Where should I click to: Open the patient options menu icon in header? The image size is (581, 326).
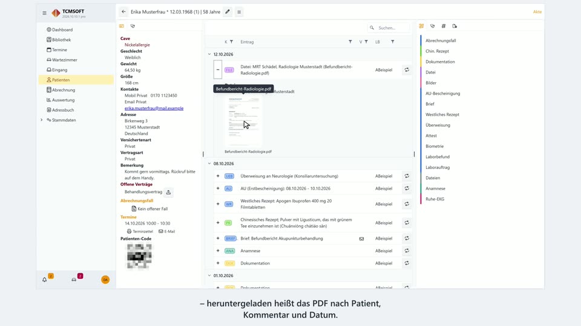click(239, 12)
